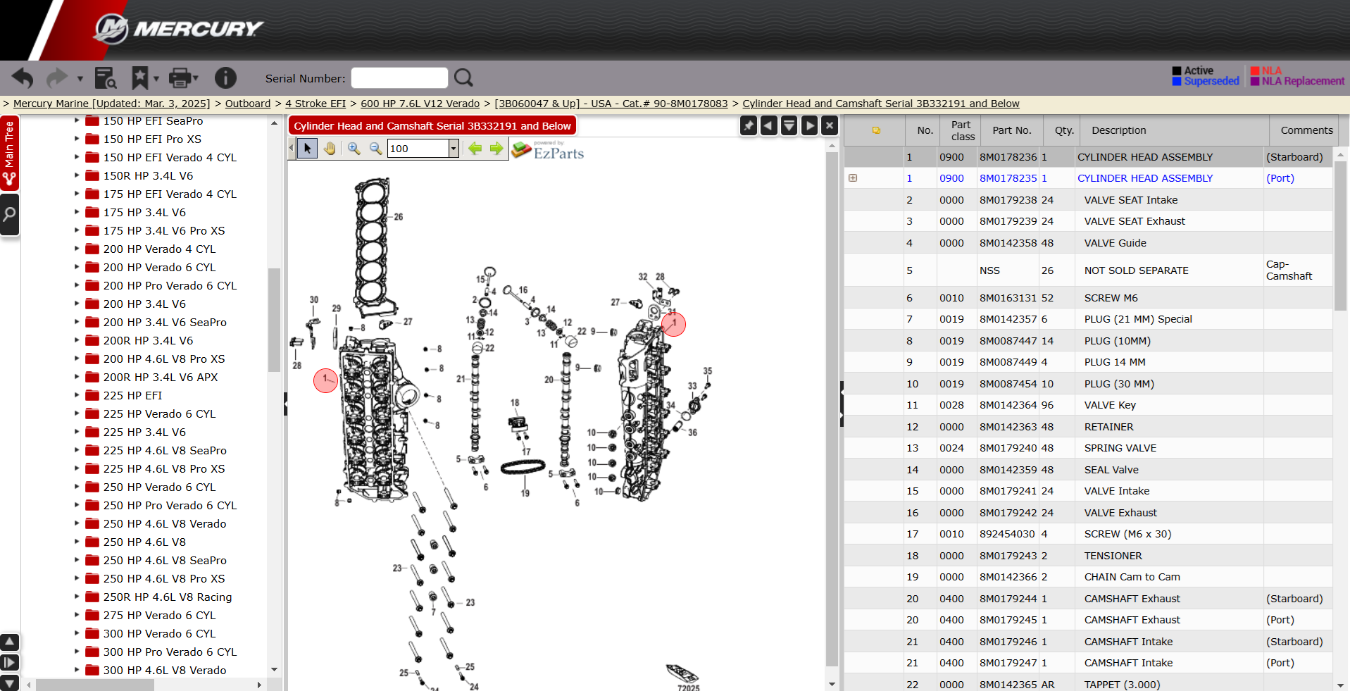Click the yellow notes icon in table header
Screen dimensions: 1350x691
point(876,130)
